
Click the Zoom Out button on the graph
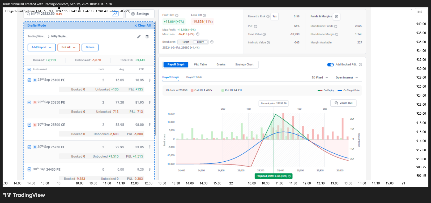343,103
